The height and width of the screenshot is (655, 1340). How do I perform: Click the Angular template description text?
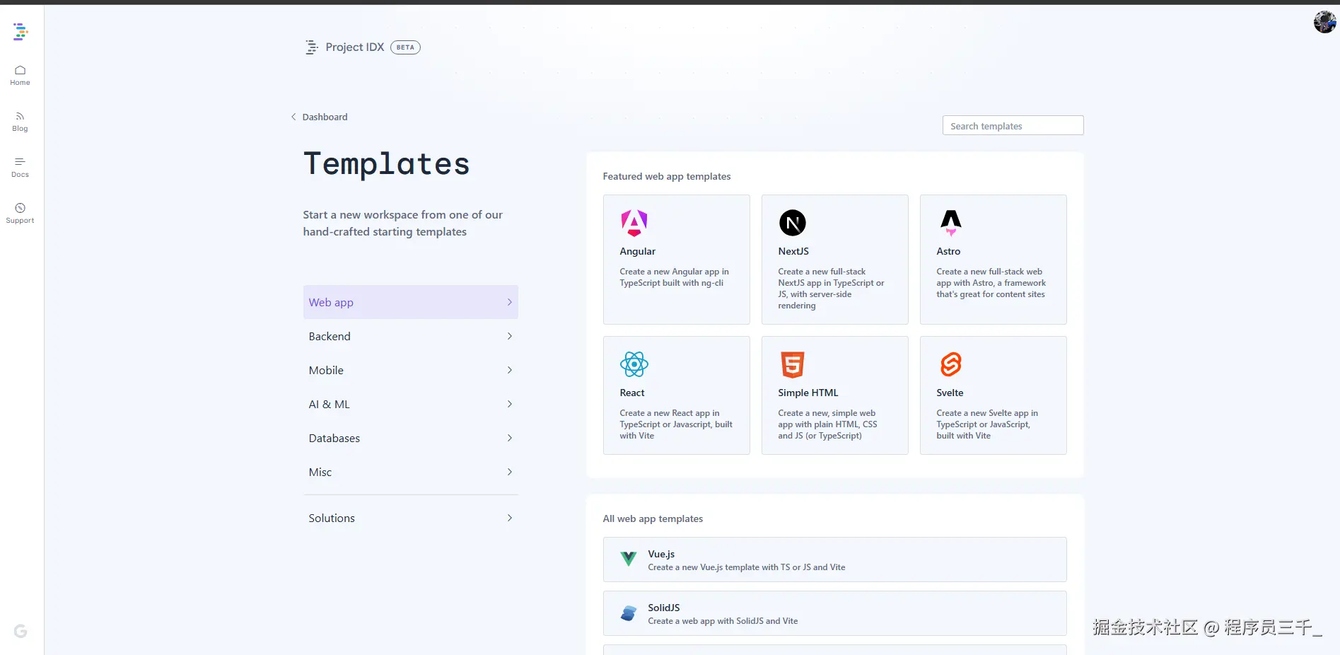coord(674,277)
